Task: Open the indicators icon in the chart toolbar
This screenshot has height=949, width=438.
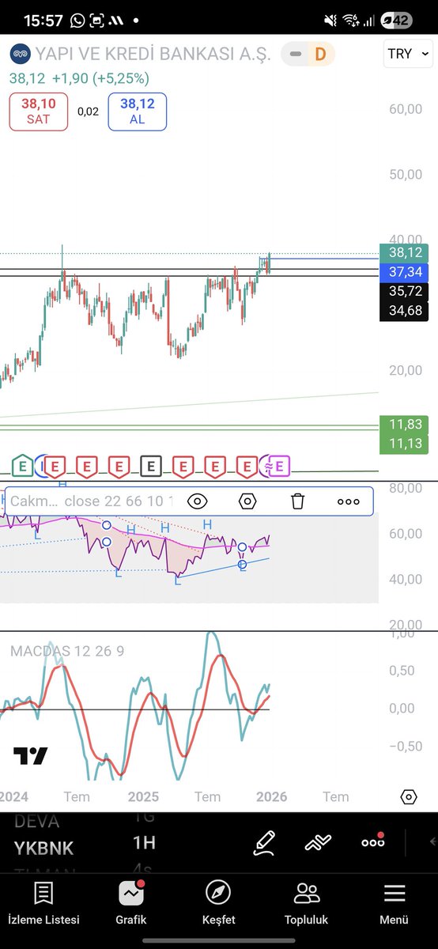Action: [318, 843]
